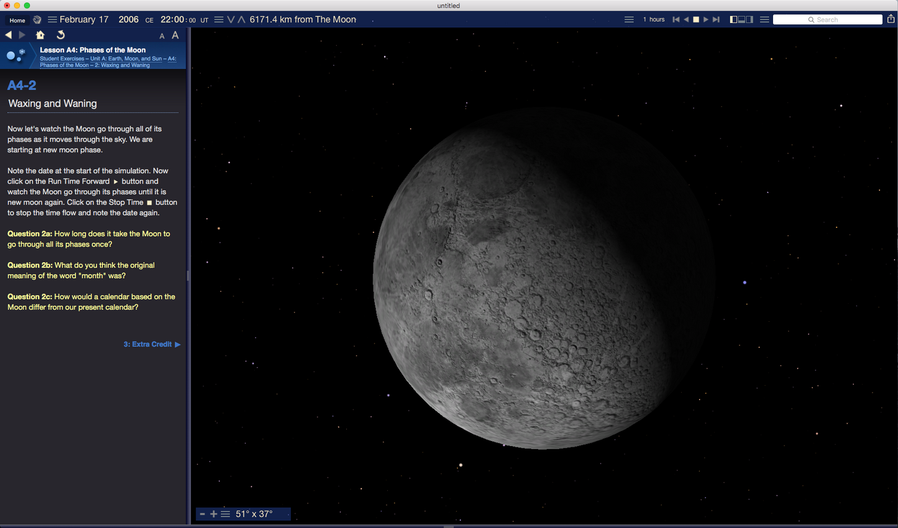Open the date options menu before February 17
Screen dimensions: 898x528
click(52, 20)
